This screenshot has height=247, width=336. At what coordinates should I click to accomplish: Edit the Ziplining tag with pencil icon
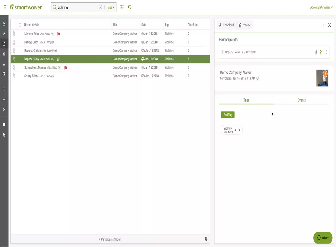click(x=236, y=130)
